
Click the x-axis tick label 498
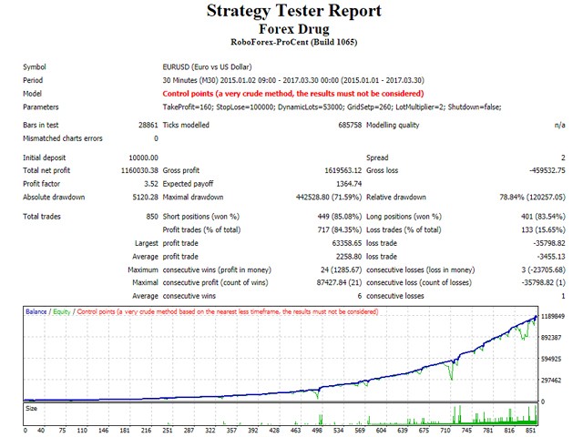click(x=317, y=431)
